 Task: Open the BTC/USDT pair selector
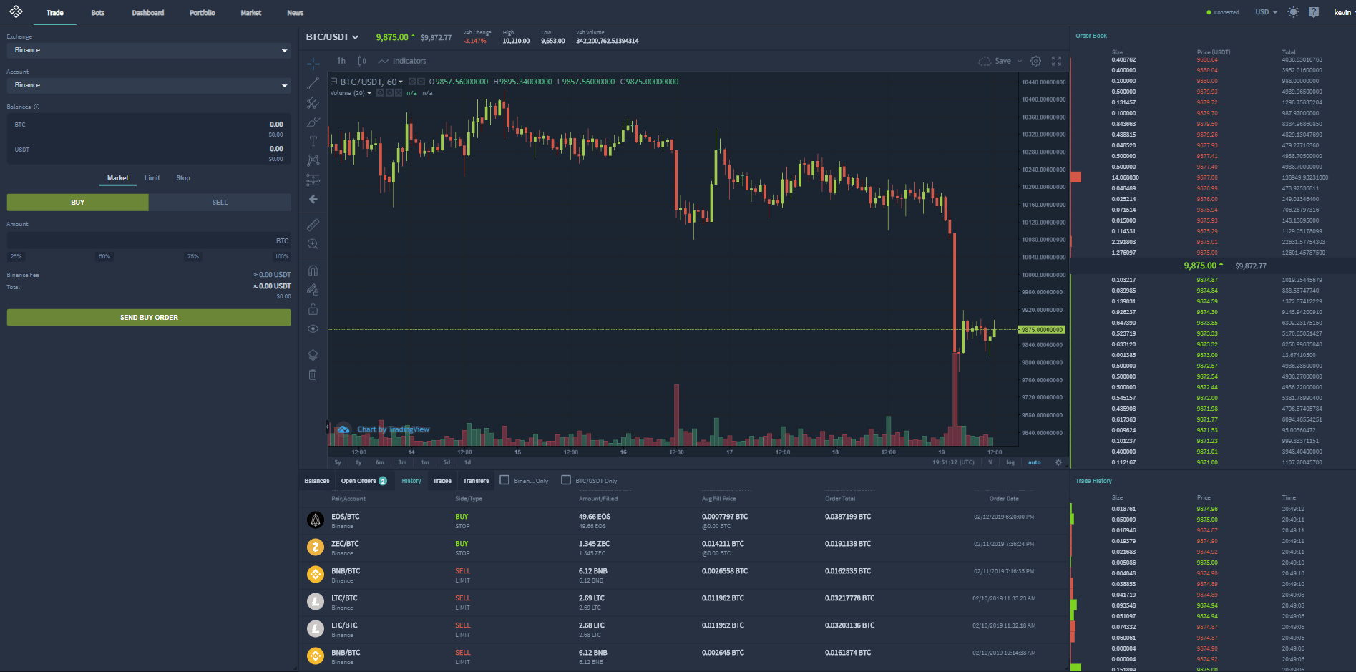333,37
